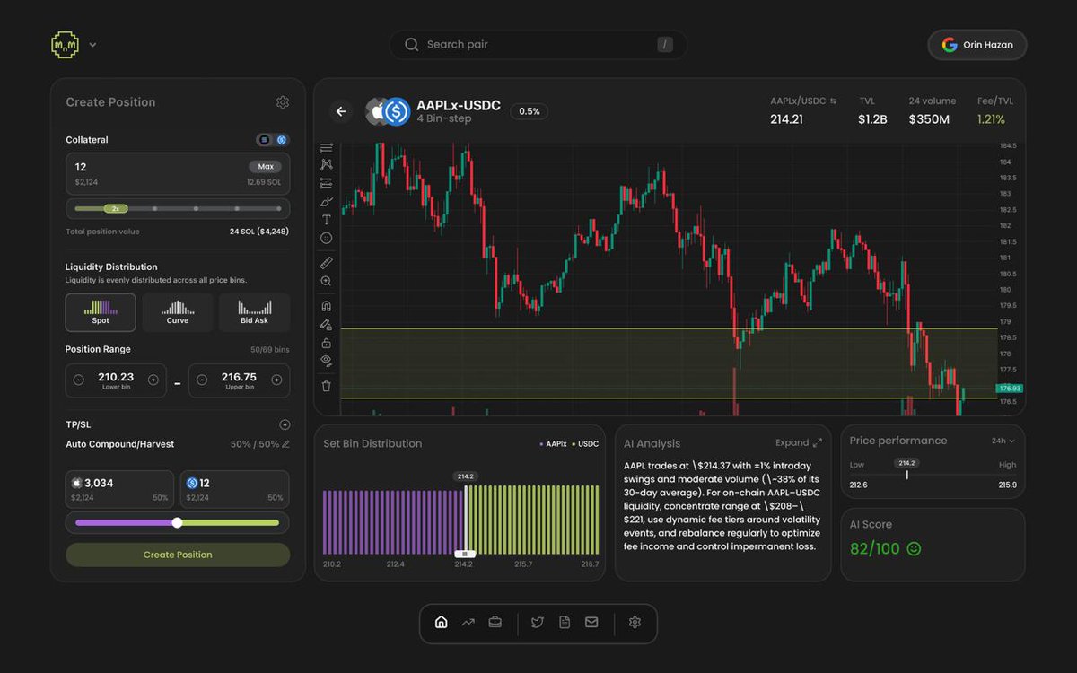Open the emoji sticker tool
Screen dimensions: 1077x673
[326, 238]
